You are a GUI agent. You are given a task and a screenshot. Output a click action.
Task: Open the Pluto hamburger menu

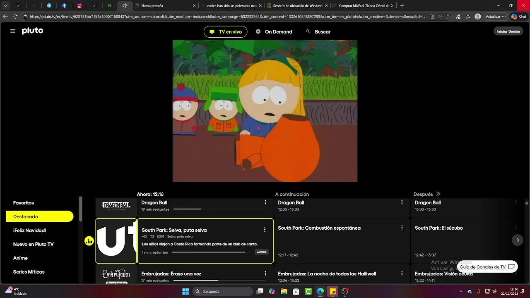click(13, 31)
